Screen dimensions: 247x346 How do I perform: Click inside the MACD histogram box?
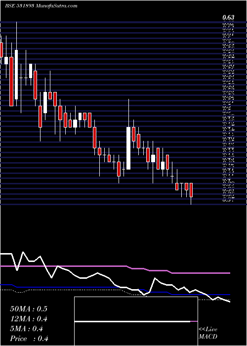(x=136, y=321)
